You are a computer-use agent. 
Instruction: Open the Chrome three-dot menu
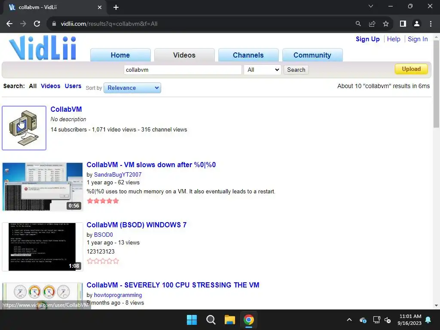[431, 24]
